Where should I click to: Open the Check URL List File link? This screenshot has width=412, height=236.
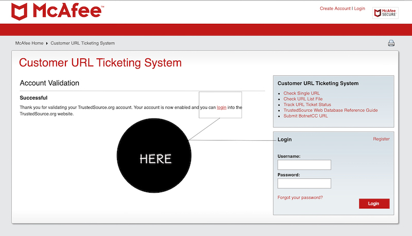click(x=303, y=99)
